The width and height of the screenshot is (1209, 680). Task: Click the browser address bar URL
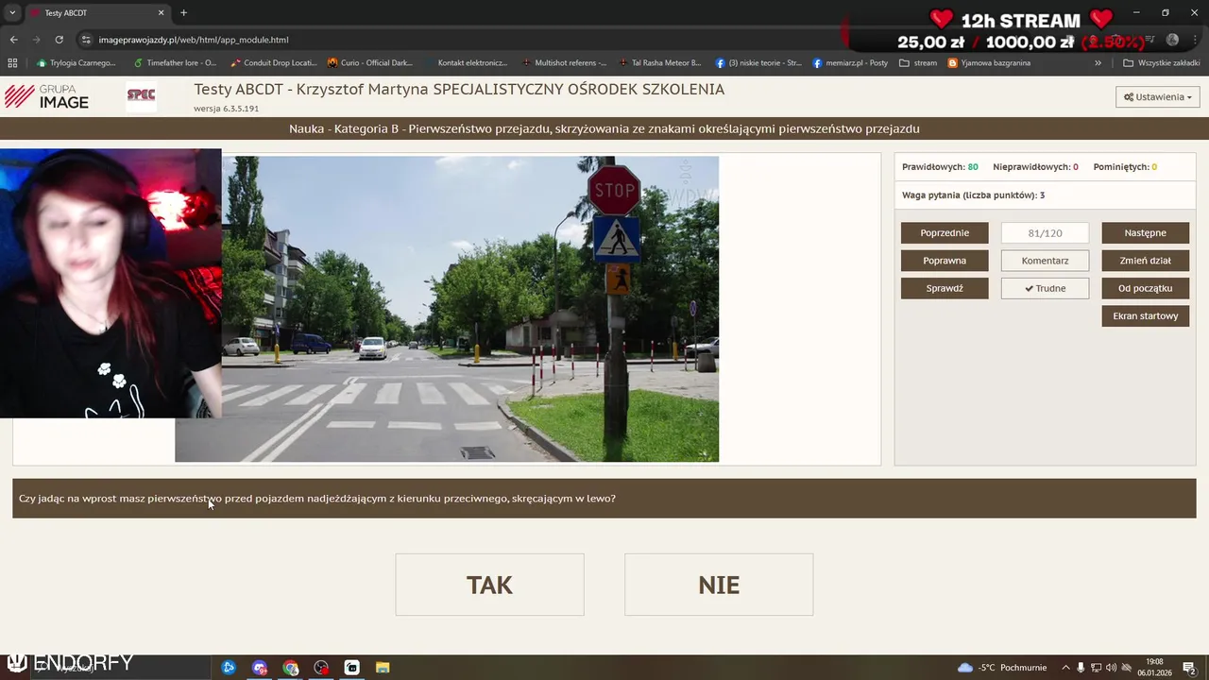(x=194, y=40)
